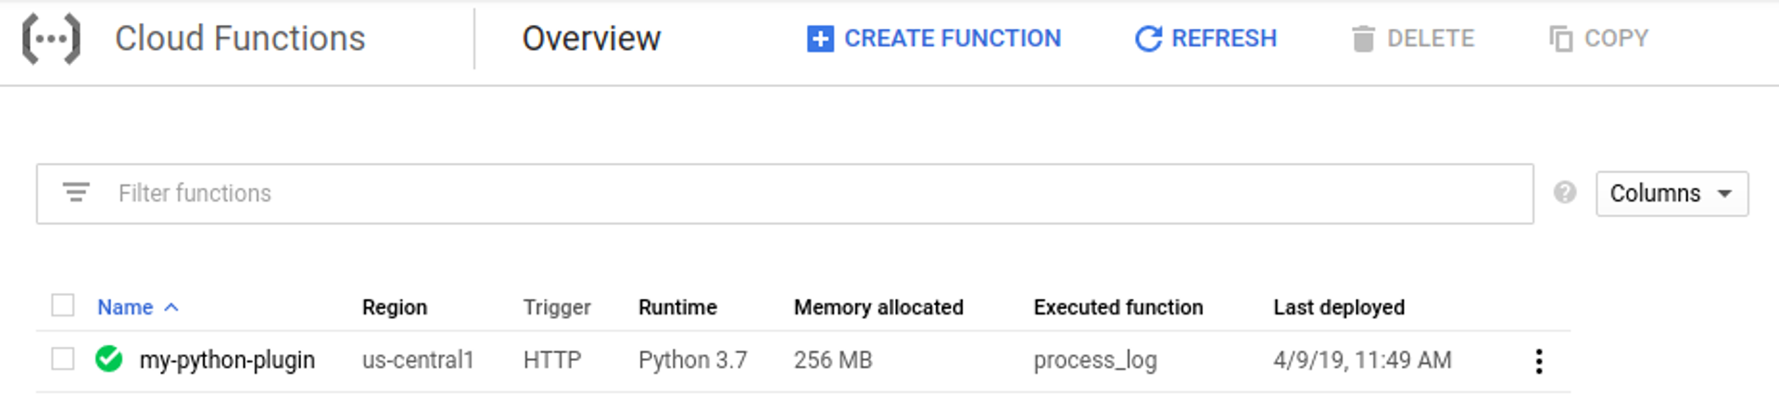Image resolution: width=1779 pixels, height=406 pixels.
Task: Click the circular arrow Refresh icon
Action: pos(1148,39)
